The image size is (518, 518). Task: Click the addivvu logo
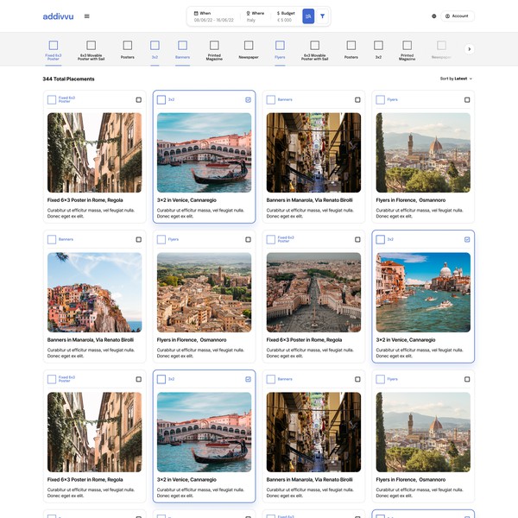pyautogui.click(x=58, y=16)
